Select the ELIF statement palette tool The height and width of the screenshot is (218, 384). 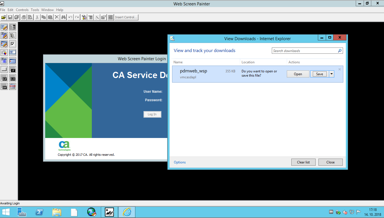pyautogui.click(x=4, y=78)
